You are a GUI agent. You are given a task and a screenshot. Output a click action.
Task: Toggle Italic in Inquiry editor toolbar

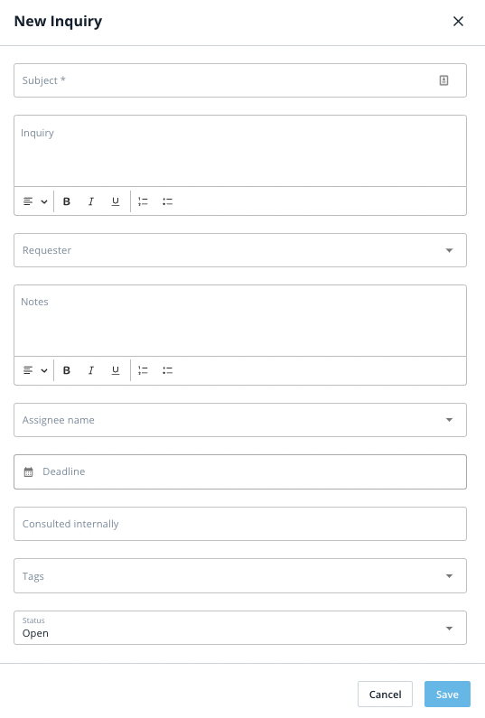[x=90, y=201]
